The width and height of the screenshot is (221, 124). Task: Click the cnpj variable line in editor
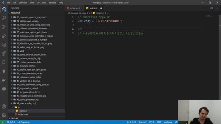click(100, 21)
